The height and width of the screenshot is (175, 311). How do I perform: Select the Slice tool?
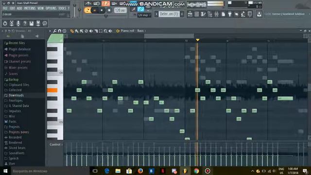(96, 31)
